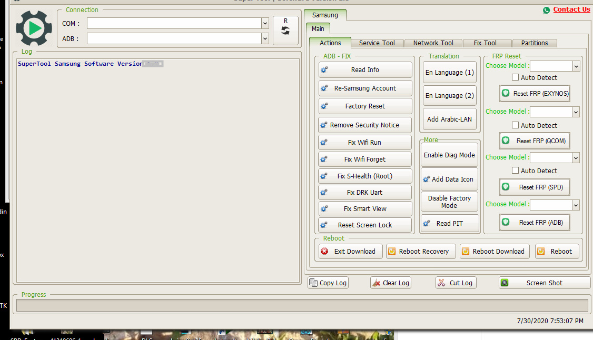593x340 pixels.
Task: Open Choose Model dropdown above Reset FRP (QCOM)
Action: click(x=576, y=112)
